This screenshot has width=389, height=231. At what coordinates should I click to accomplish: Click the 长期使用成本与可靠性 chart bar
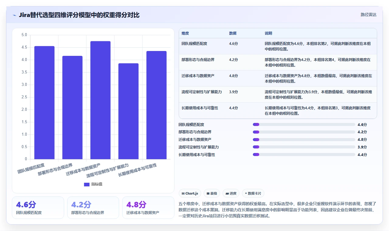pos(157,105)
